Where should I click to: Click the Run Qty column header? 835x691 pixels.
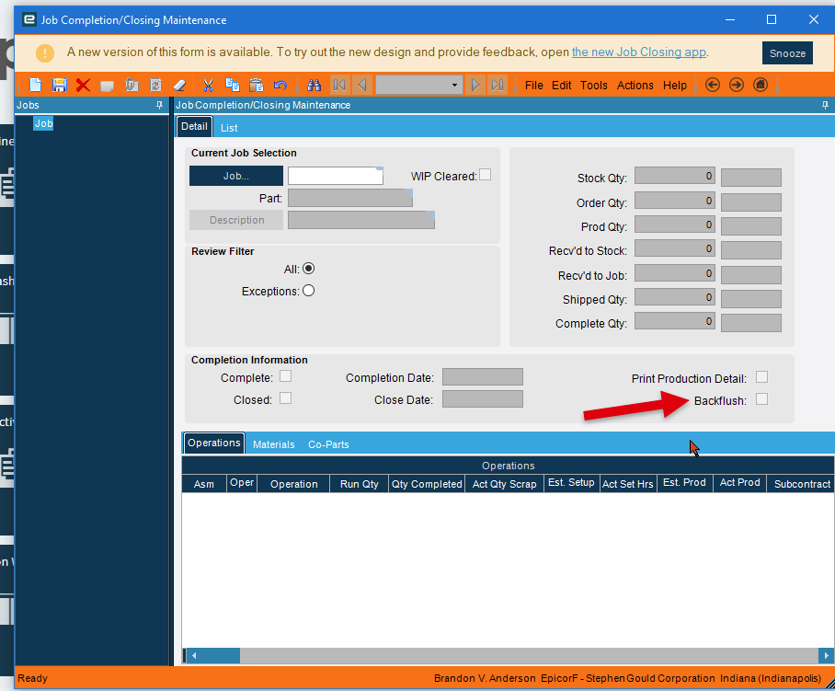[x=359, y=484]
